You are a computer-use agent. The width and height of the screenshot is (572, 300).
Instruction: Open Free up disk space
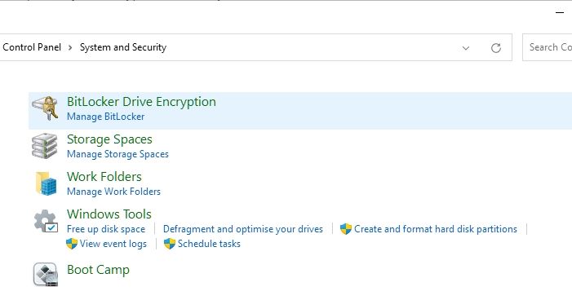[106, 229]
